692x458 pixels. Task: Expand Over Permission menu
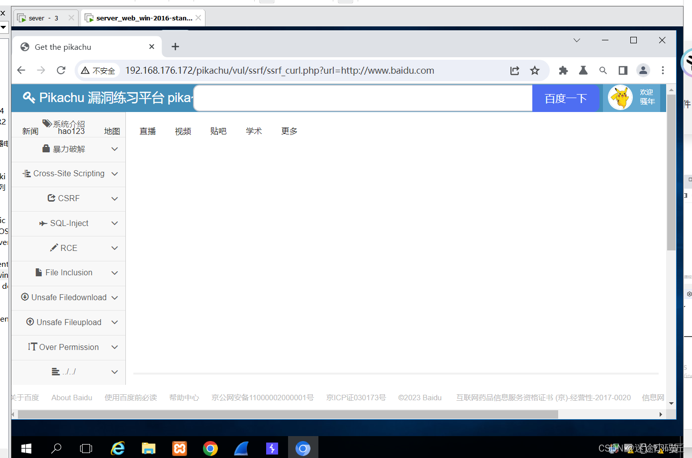(x=69, y=347)
